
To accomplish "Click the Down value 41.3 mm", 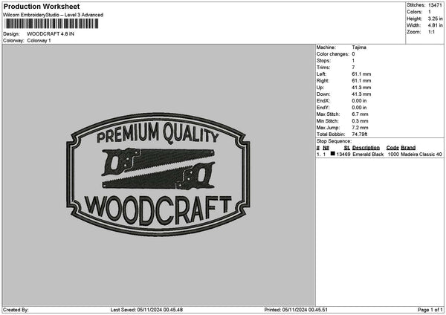I will coord(361,94).
